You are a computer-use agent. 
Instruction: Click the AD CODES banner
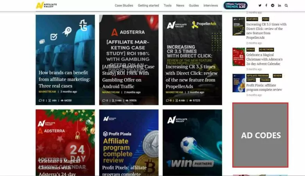pyautogui.click(x=260, y=135)
